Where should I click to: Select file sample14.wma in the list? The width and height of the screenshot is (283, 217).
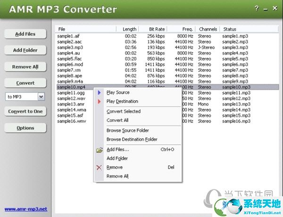[72, 110]
